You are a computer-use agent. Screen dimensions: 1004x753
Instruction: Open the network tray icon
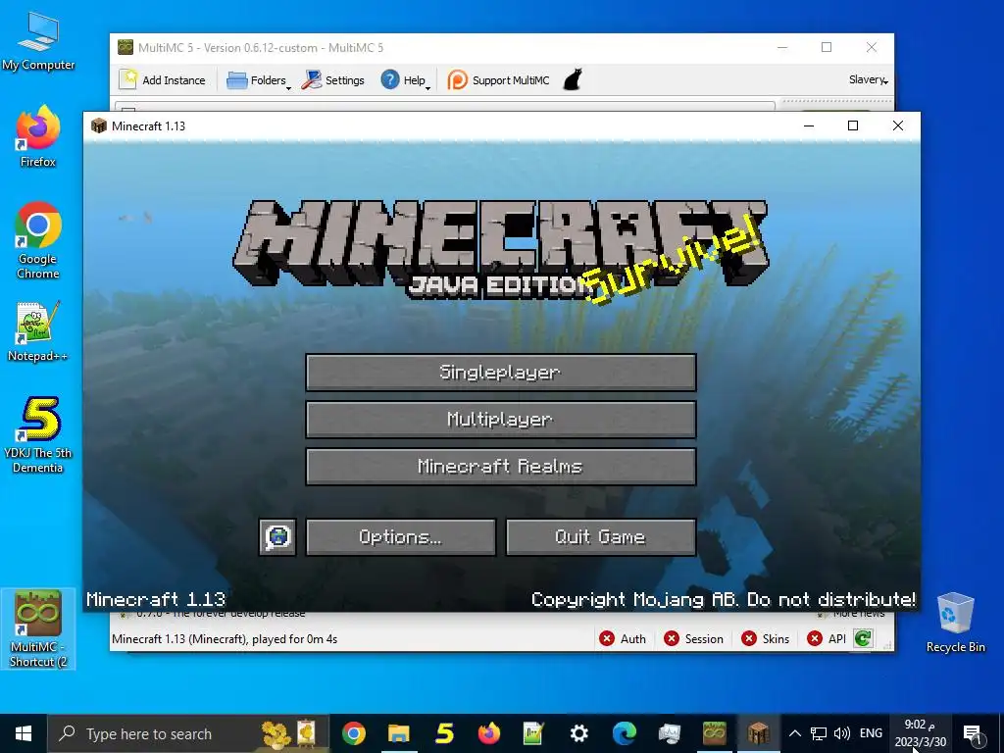(819, 733)
